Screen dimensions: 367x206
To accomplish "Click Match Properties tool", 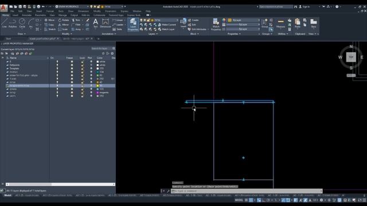I will 216,25.
